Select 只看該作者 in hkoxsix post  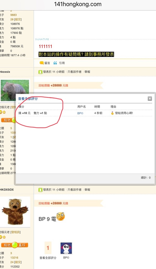point(75,72)
